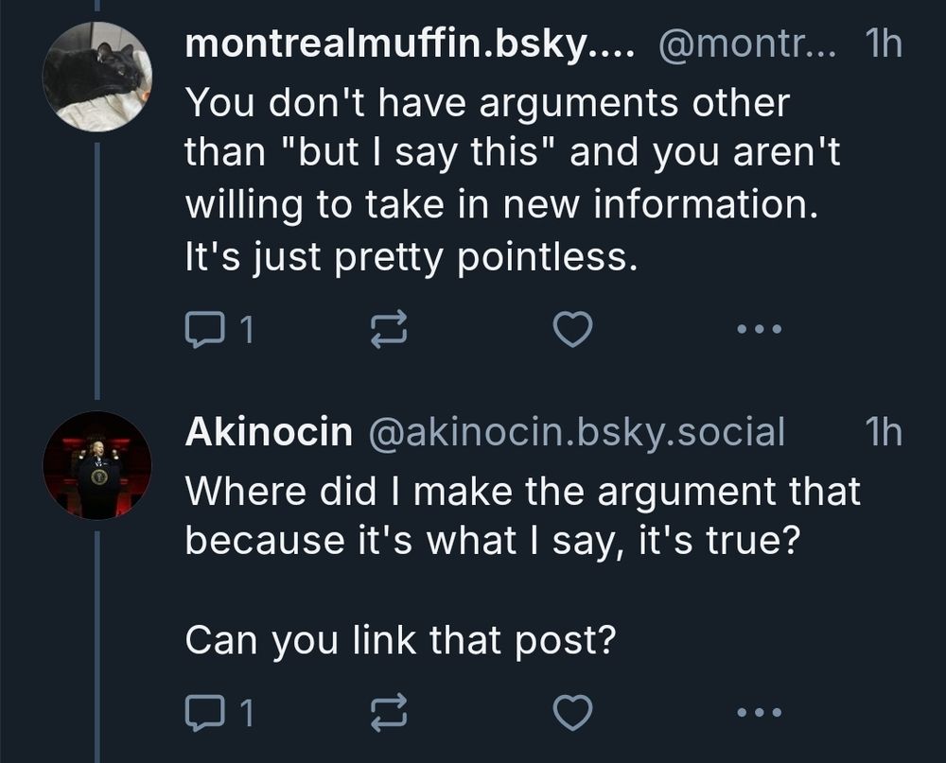Image resolution: width=946 pixels, height=763 pixels.
Task: Click the reply count on montrealmuffin's post
Action: click(246, 329)
